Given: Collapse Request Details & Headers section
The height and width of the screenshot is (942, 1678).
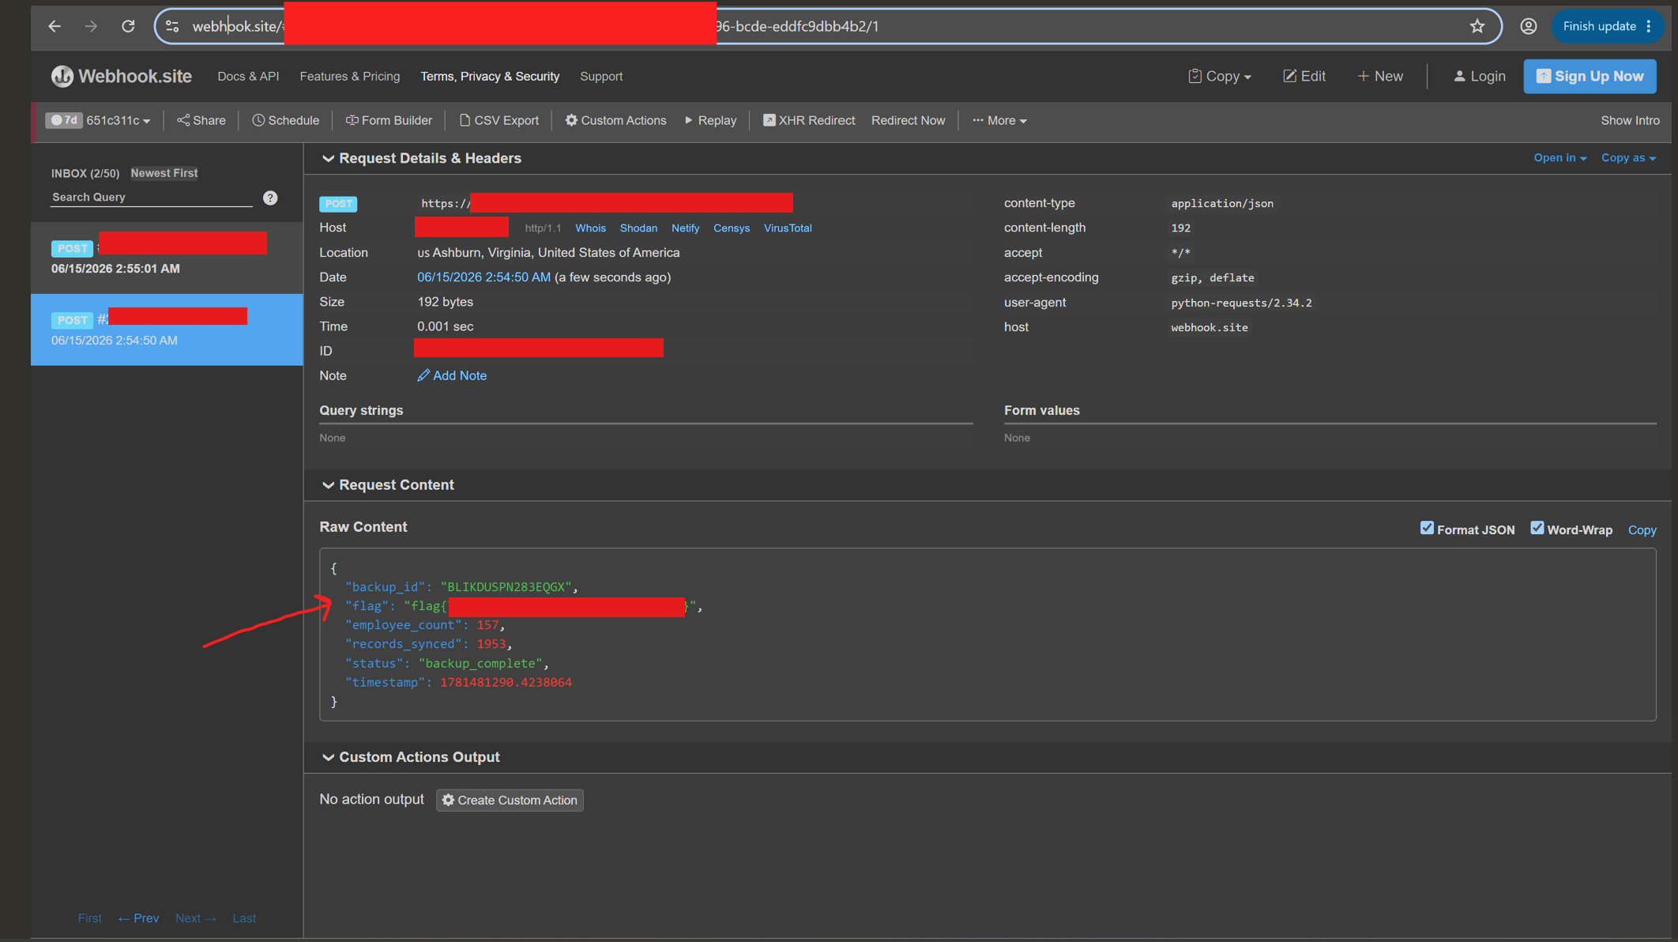Looking at the screenshot, I should [422, 158].
